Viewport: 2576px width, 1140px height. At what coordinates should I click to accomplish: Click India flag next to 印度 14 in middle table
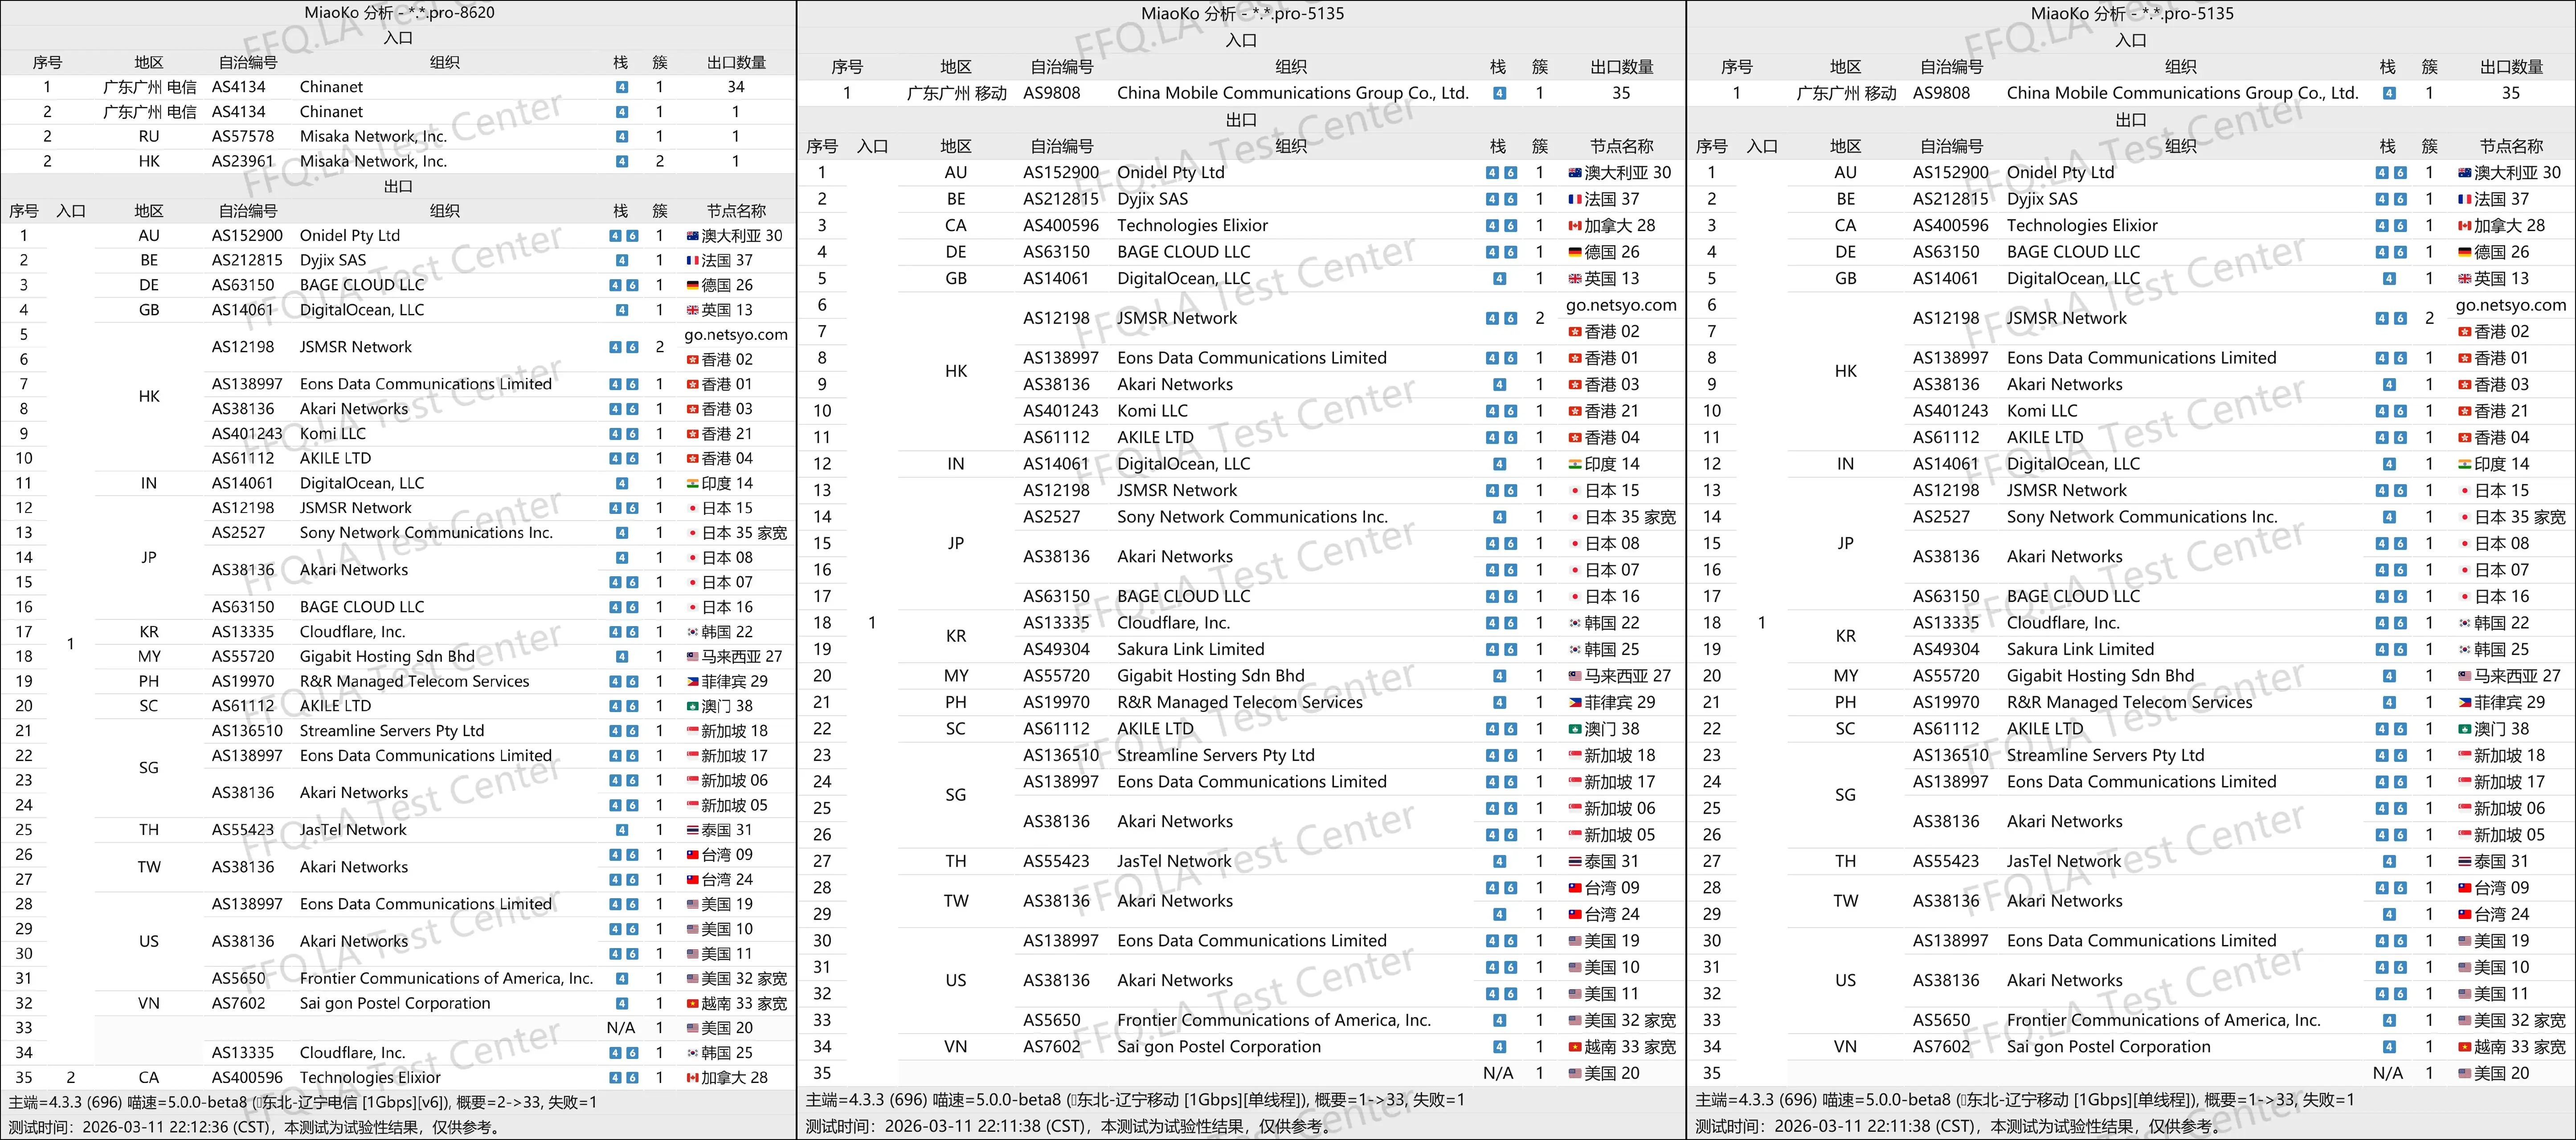1575,464
